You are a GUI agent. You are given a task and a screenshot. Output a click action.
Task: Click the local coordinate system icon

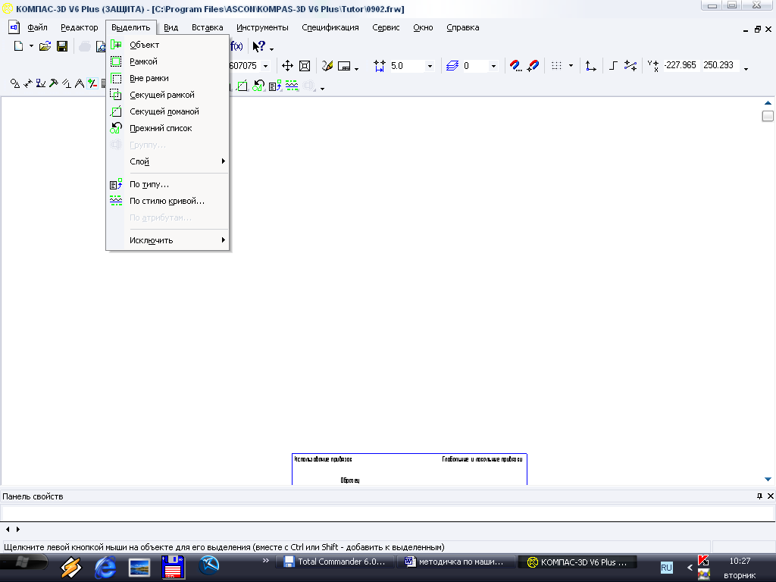(x=590, y=66)
